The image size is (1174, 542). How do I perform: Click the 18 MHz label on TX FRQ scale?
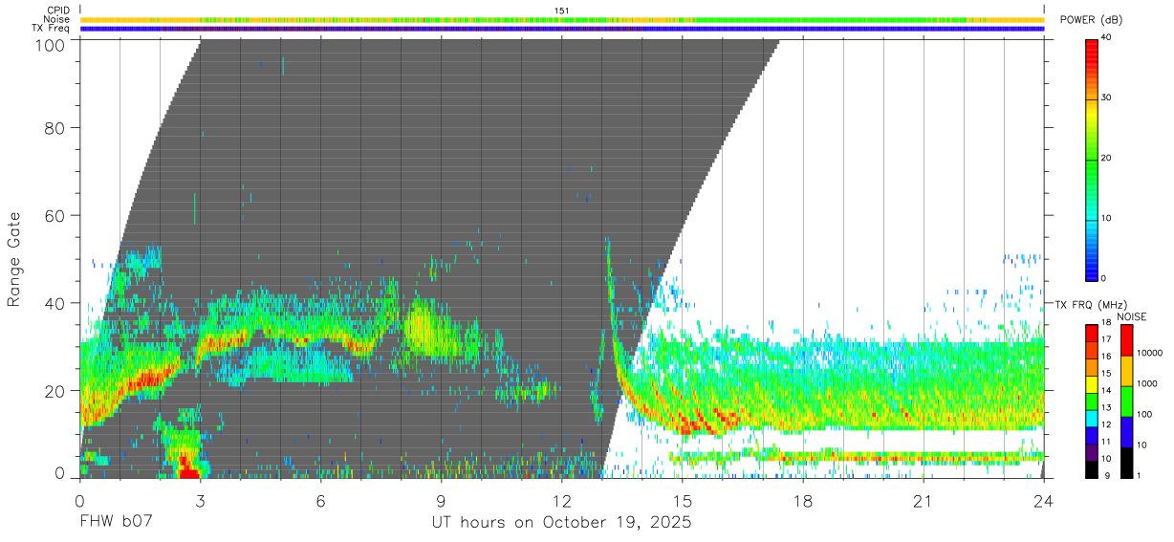pyautogui.click(x=1106, y=322)
